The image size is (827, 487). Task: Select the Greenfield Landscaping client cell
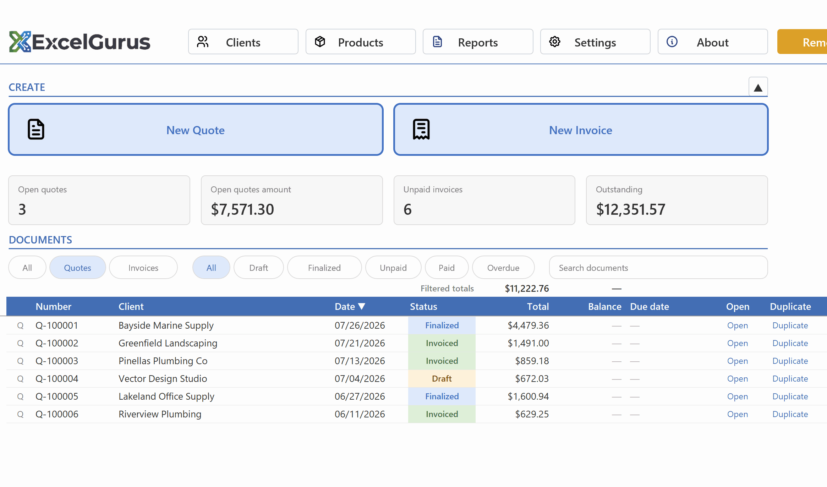(x=168, y=343)
